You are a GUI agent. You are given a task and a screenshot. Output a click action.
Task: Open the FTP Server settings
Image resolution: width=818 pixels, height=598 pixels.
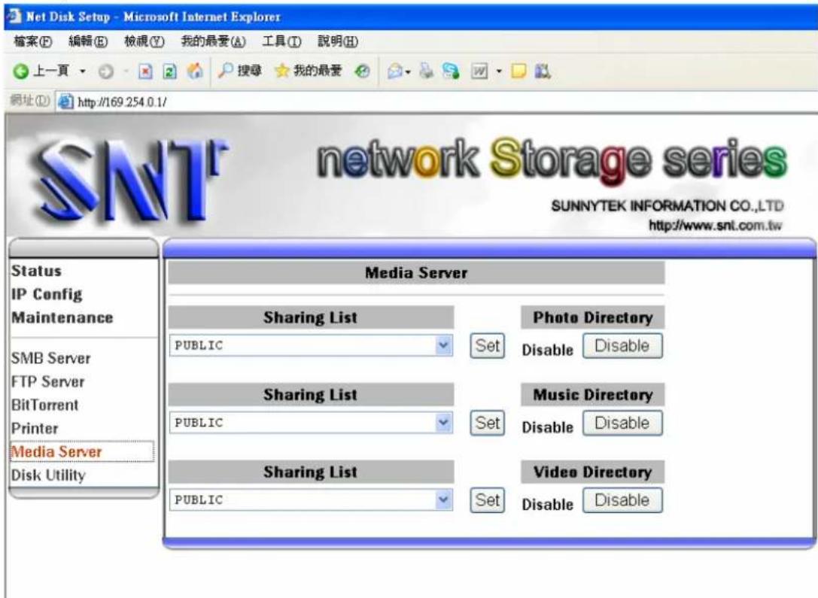pos(47,381)
